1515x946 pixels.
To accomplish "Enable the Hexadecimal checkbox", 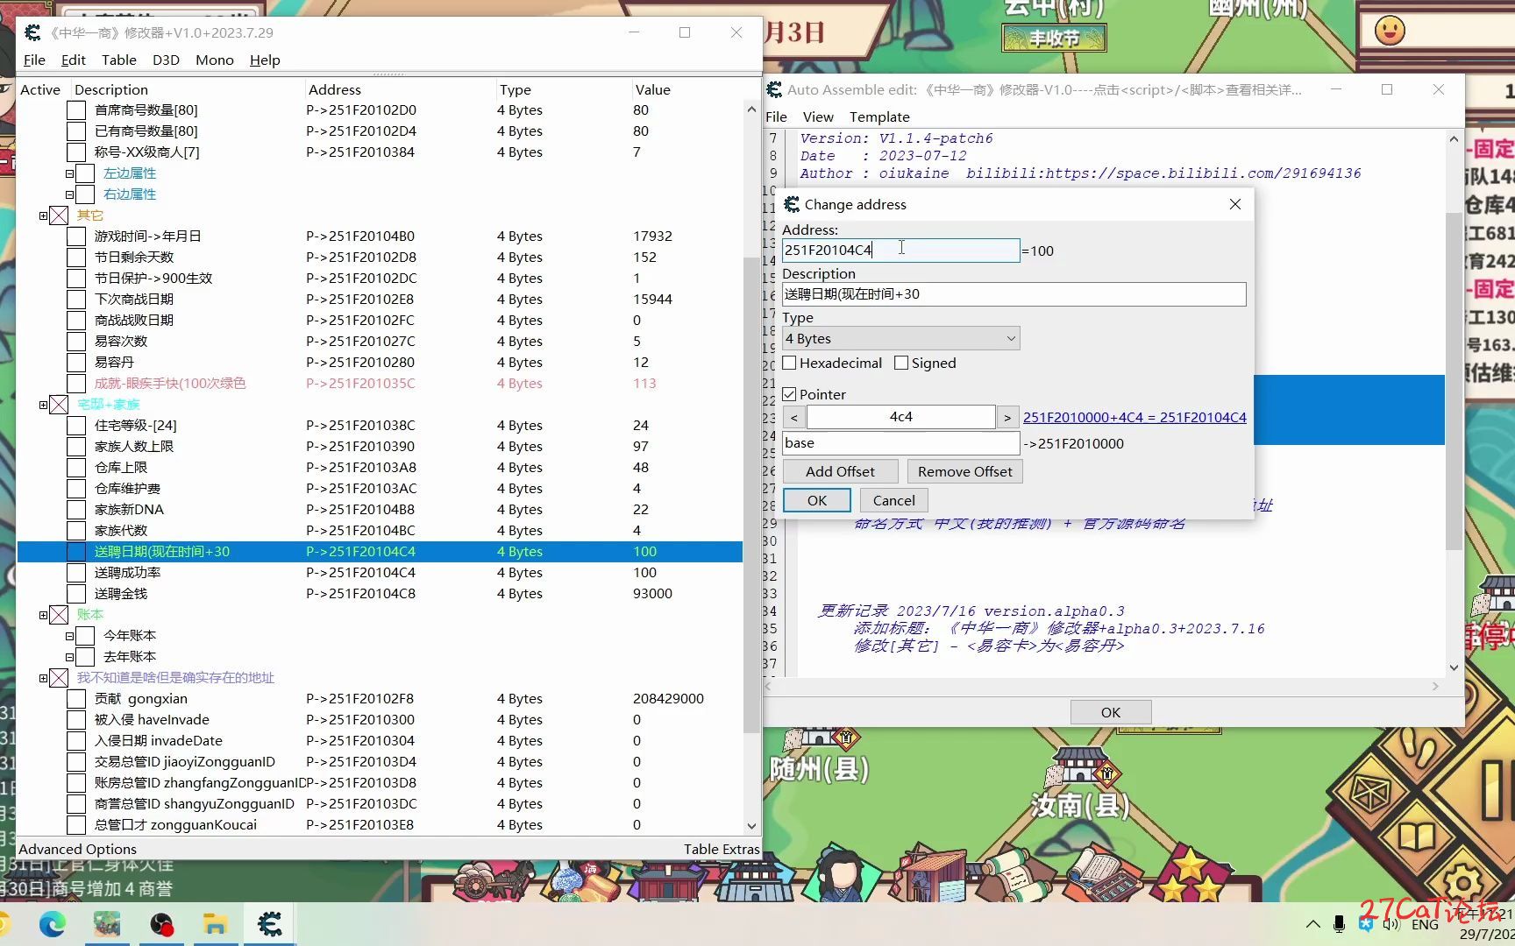I will click(789, 363).
